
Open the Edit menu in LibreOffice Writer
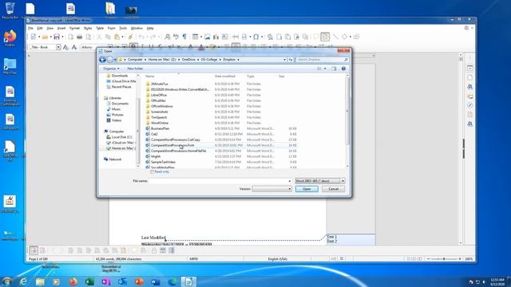(x=40, y=29)
